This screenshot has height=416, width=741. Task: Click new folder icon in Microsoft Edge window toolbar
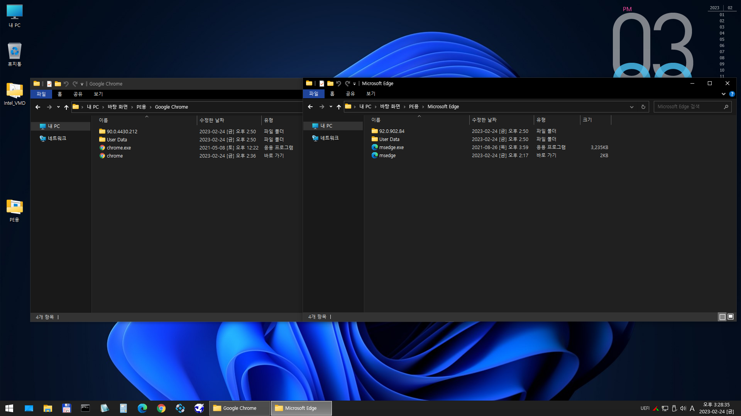[x=330, y=84]
